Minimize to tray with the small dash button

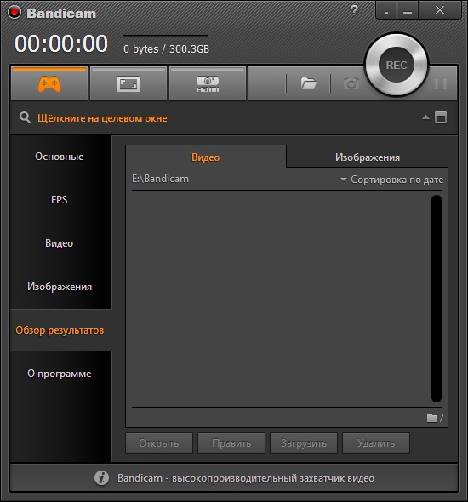pos(386,10)
